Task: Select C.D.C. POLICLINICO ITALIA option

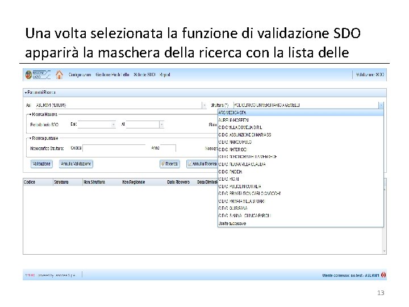Action: click(301, 186)
